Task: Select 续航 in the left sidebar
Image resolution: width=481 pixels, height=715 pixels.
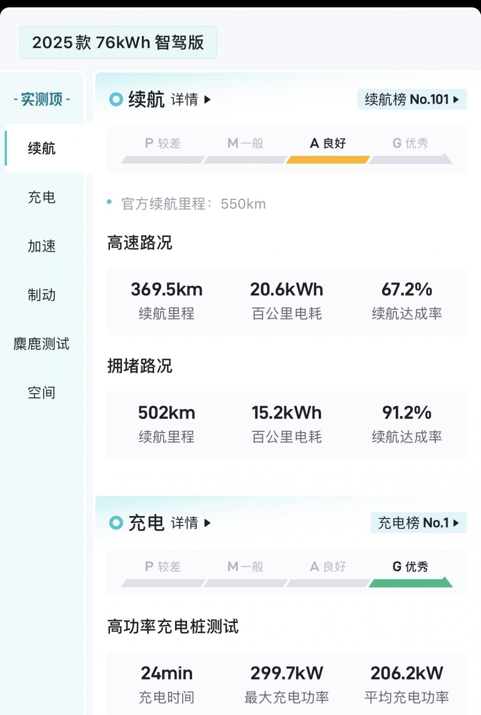Action: tap(42, 148)
